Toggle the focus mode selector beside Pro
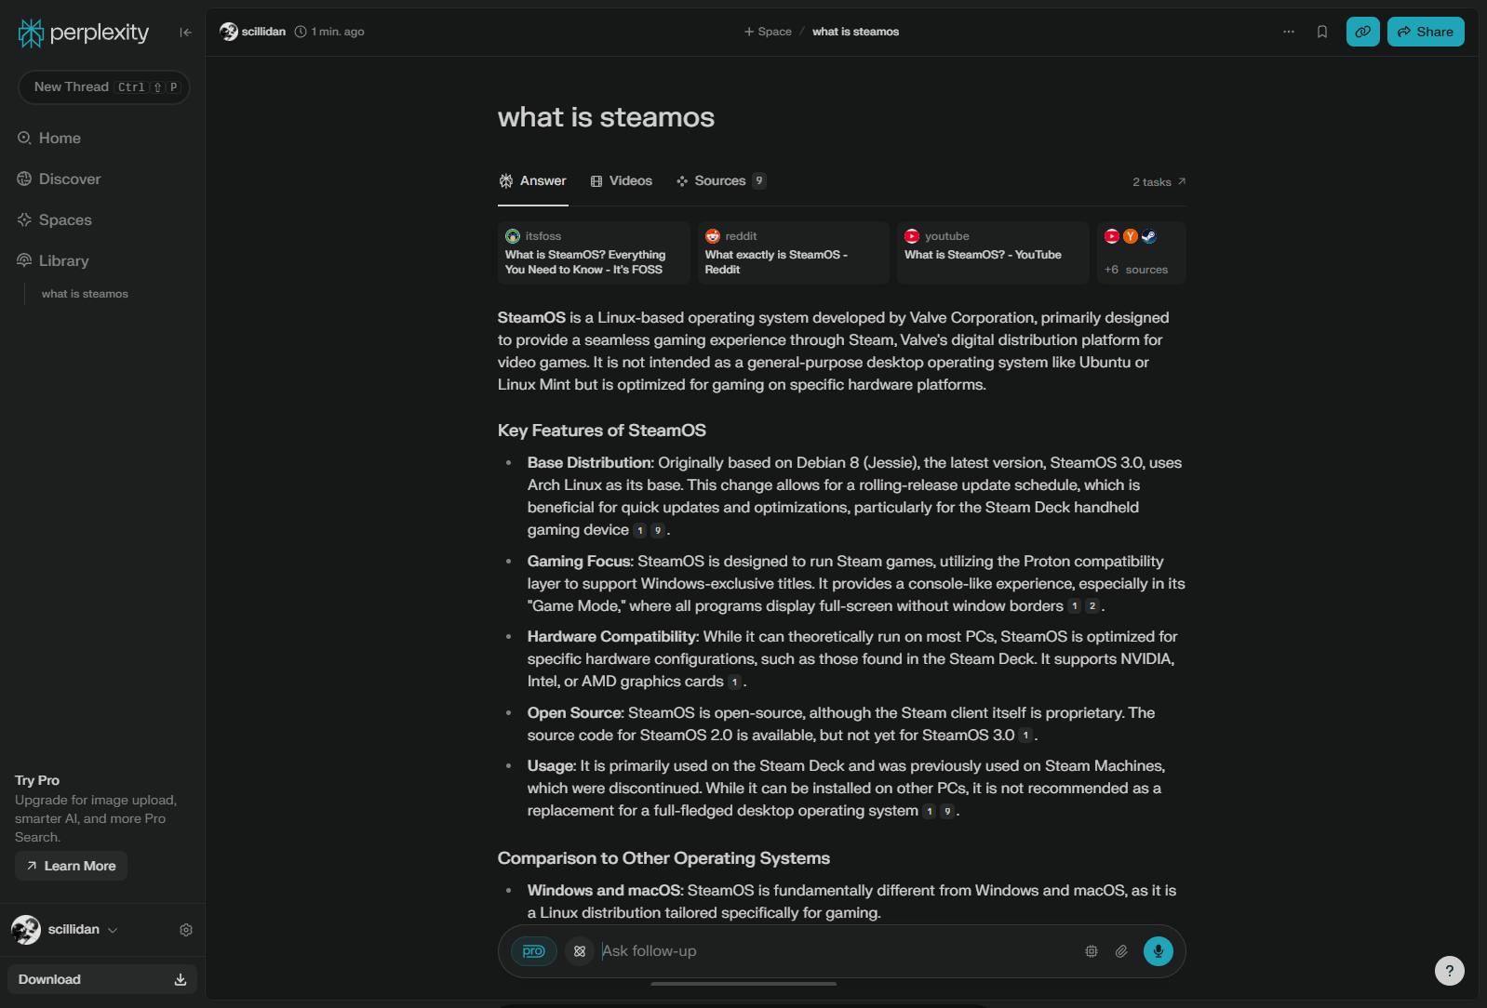 (580, 951)
